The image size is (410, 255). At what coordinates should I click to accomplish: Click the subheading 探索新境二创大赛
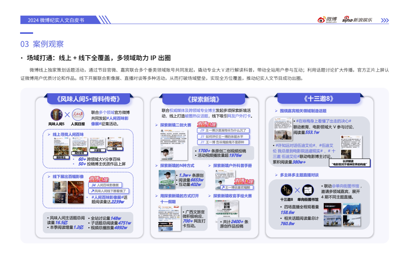coord(175,125)
